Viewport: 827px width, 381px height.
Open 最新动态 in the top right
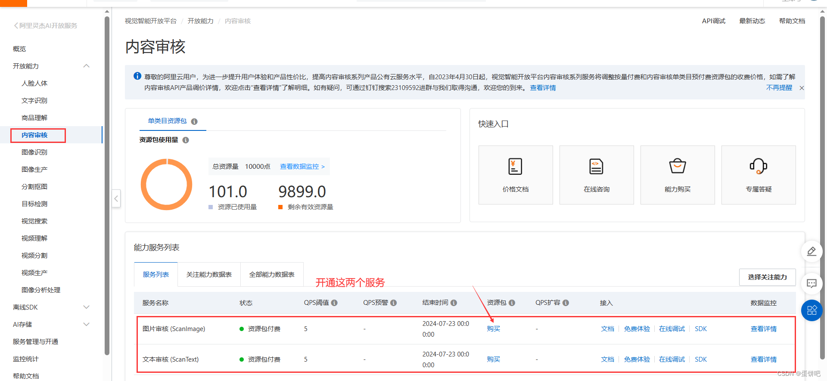point(752,21)
